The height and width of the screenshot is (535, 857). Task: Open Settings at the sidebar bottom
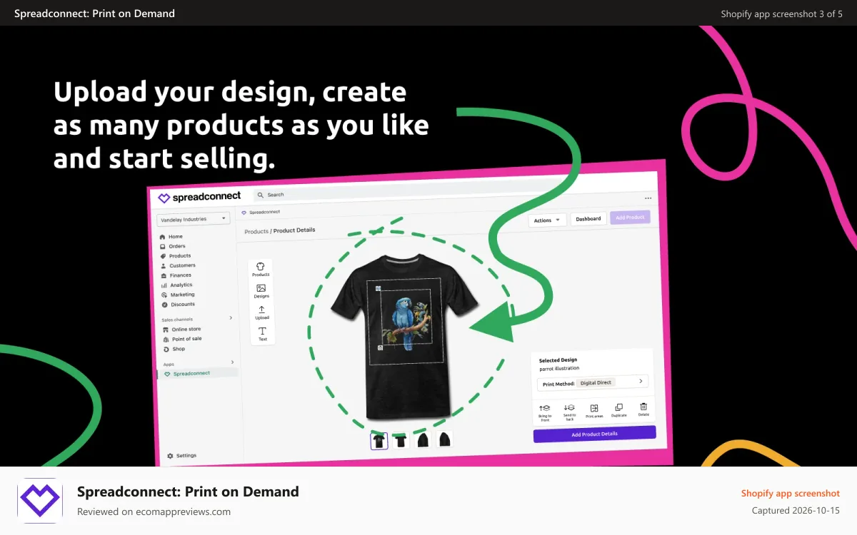tap(181, 455)
